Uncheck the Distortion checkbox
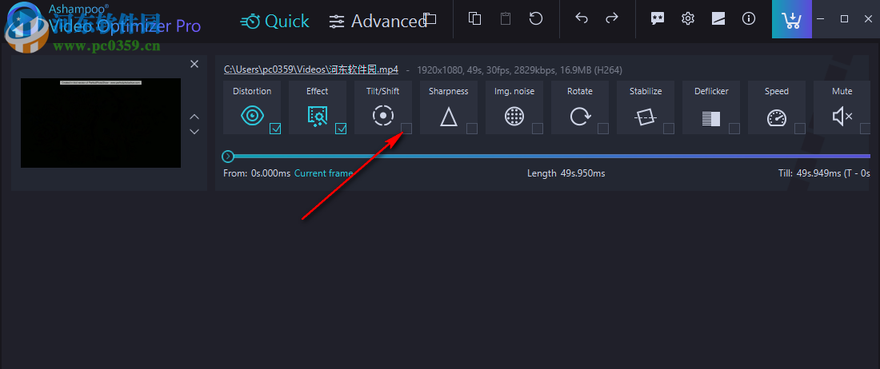This screenshot has width=880, height=369. (275, 129)
